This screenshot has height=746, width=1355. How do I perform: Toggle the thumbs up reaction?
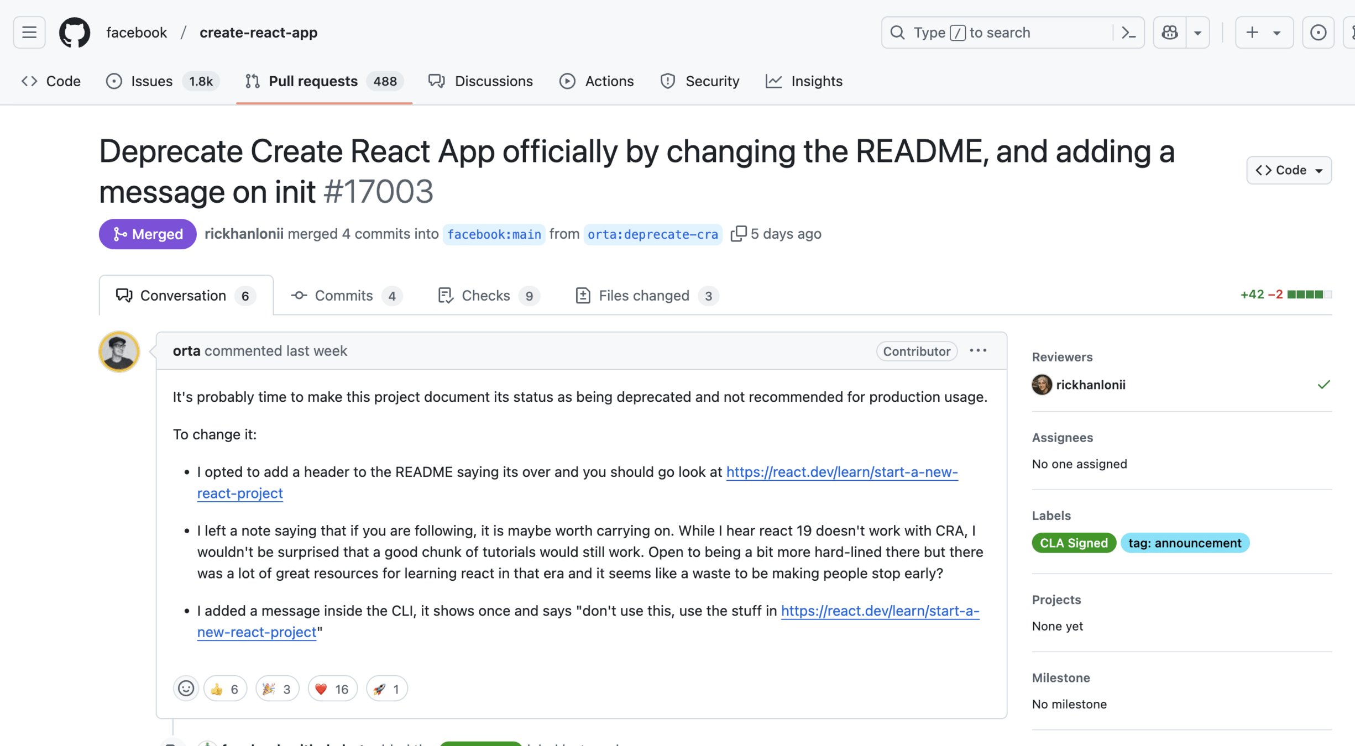225,689
